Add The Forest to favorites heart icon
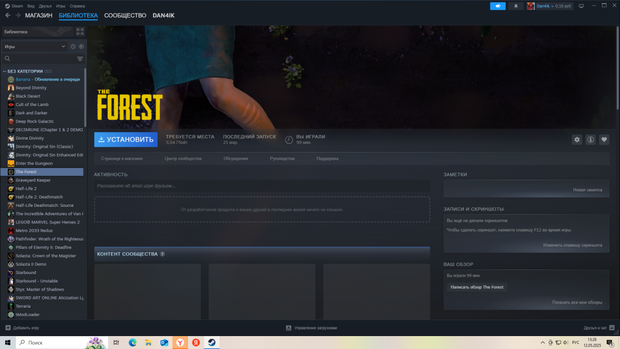This screenshot has width=620, height=349. click(x=604, y=140)
